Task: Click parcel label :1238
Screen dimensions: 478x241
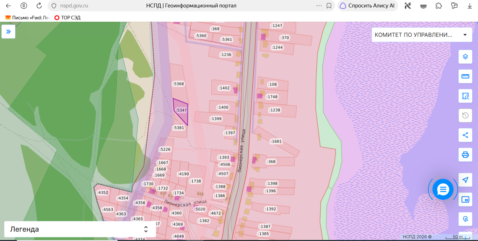Action: [x=275, y=110]
